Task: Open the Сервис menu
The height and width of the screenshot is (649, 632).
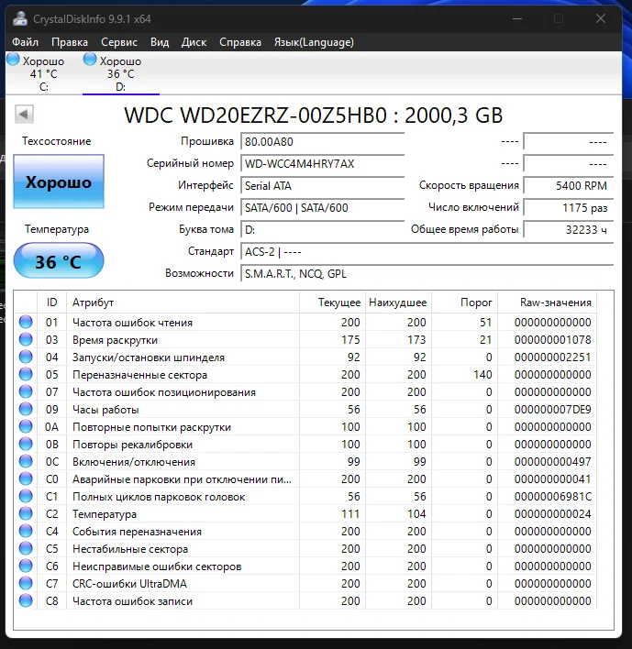Action: point(119,42)
